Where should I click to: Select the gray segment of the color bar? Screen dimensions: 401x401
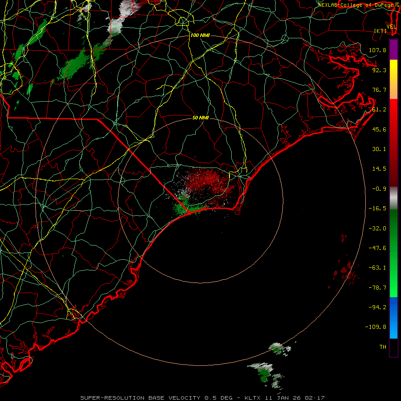[x=393, y=198]
